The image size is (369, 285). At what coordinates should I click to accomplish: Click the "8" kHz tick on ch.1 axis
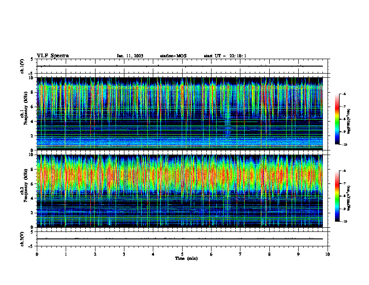[x=32, y=92]
